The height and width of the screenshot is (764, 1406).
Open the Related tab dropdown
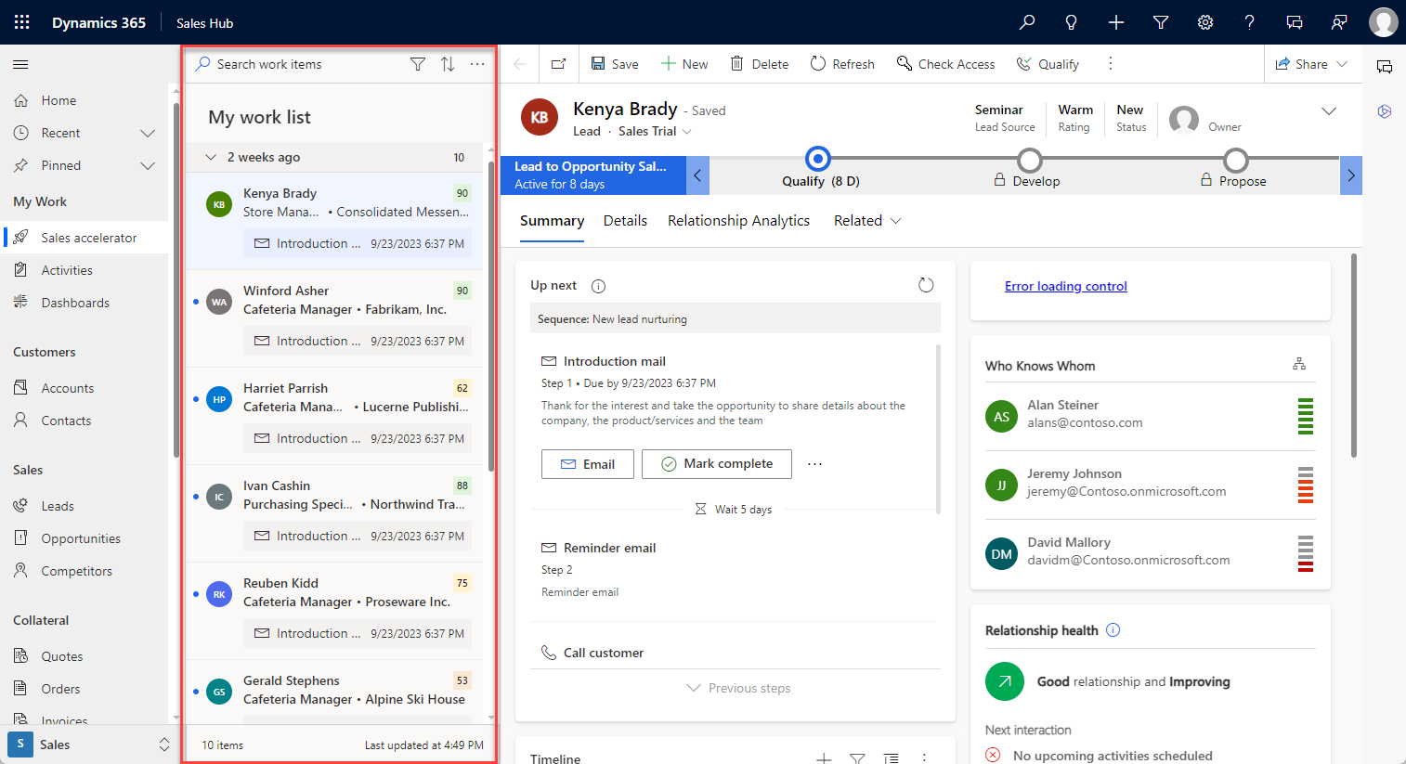867,221
